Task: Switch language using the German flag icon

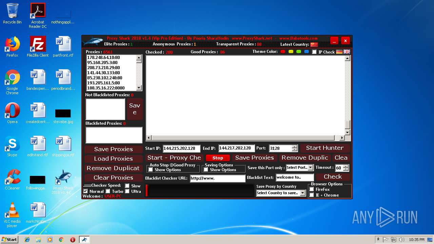Action: click(x=339, y=52)
